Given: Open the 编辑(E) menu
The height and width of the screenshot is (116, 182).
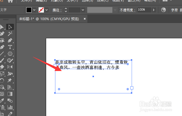Looking at the screenshot, I should (x=41, y=1).
